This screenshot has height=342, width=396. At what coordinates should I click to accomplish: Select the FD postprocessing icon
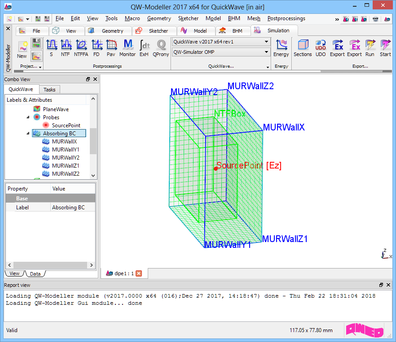pos(97,48)
